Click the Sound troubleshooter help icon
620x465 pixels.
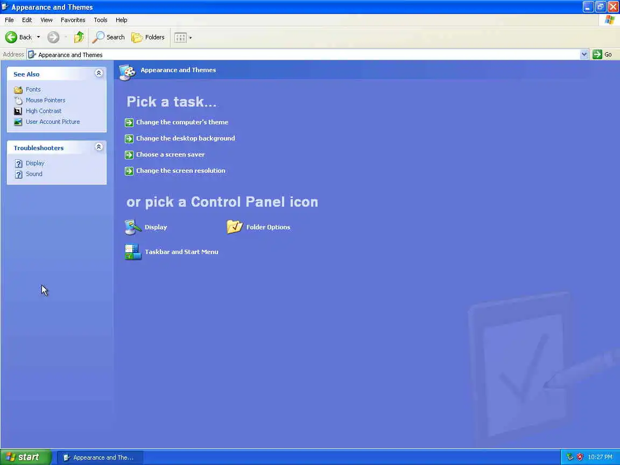[19, 174]
